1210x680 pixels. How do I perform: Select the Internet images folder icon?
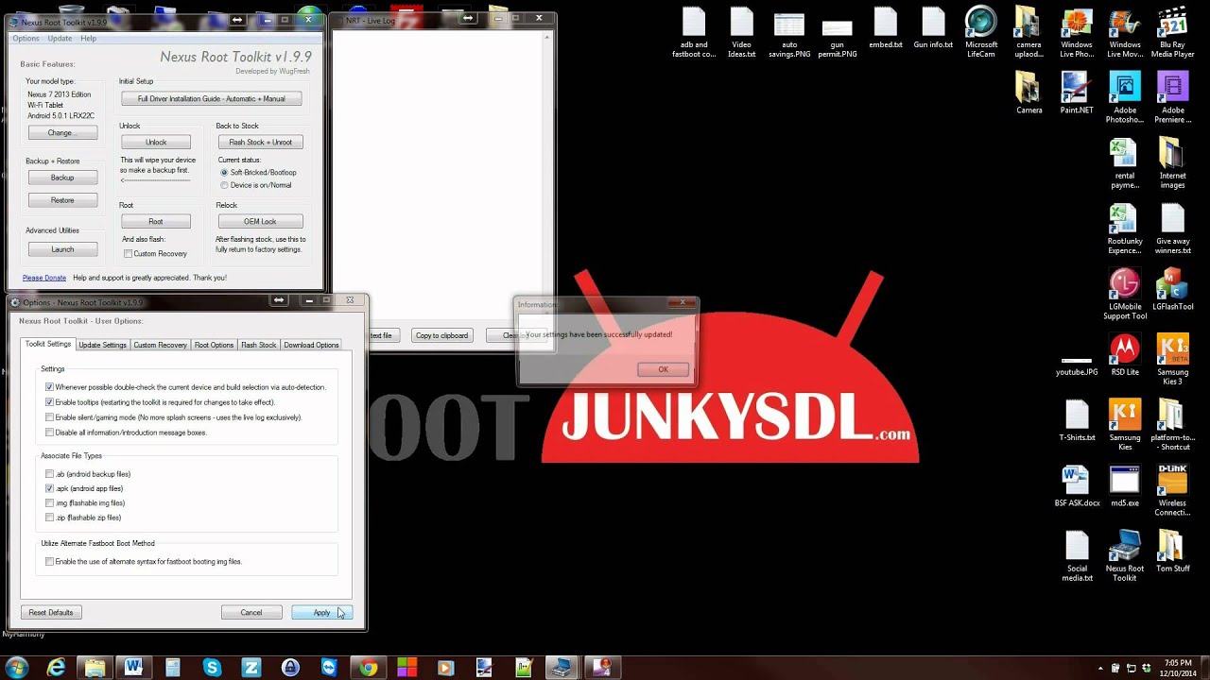tap(1172, 162)
